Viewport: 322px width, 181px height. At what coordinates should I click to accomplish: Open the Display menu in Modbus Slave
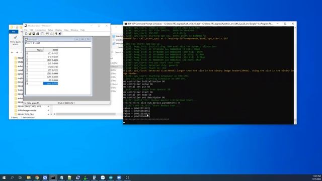[x=58, y=30]
